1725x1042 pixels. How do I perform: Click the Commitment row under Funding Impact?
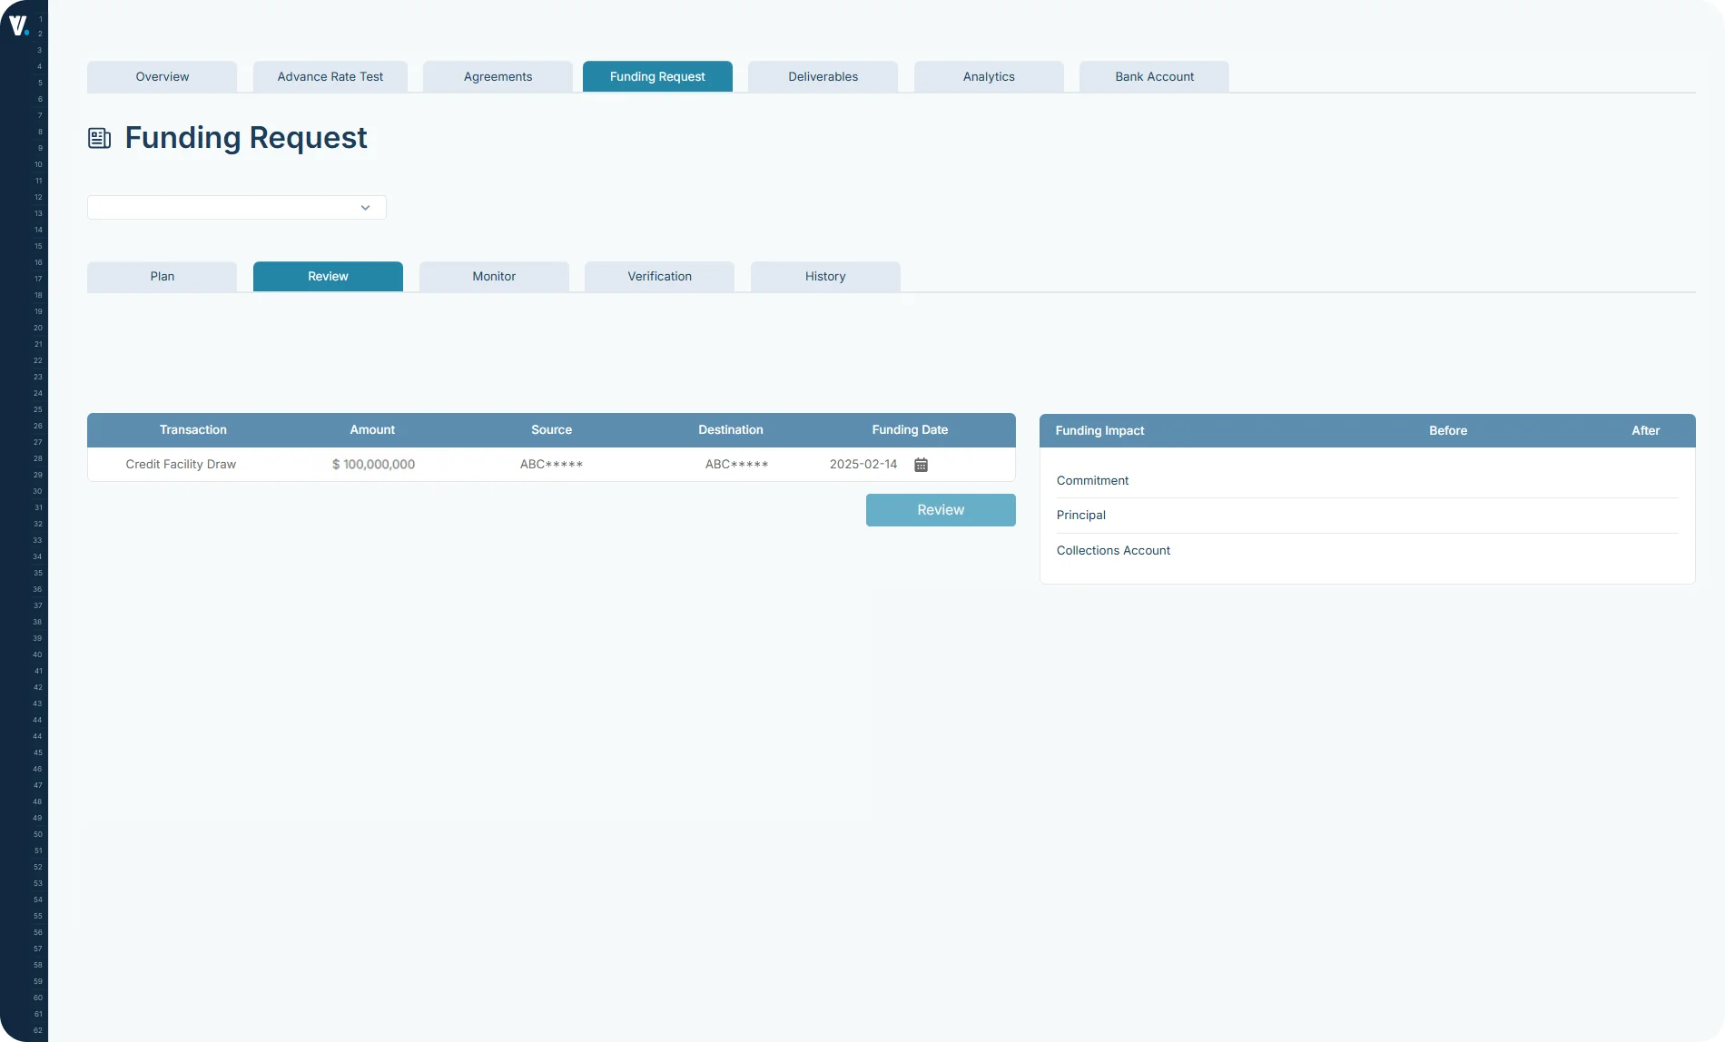point(1092,480)
